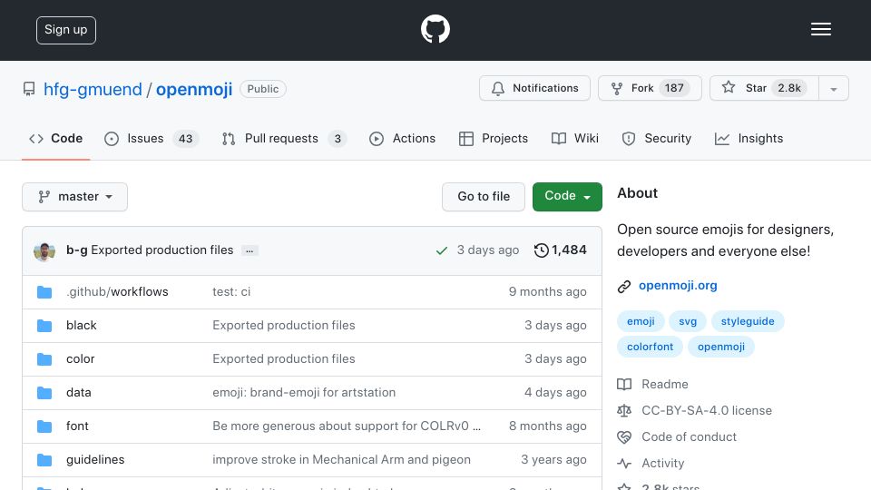
Task: Open the Issues tab
Action: click(152, 138)
